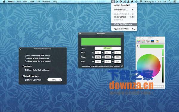179x112 pixels.
Task: Click the HSL L field showing 51%
Action: click(x=118, y=62)
